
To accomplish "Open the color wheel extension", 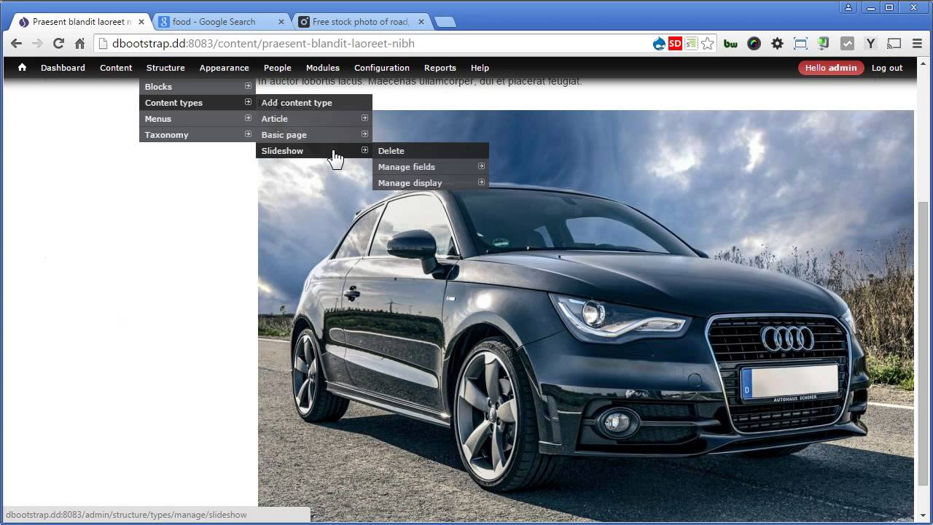I will point(754,44).
